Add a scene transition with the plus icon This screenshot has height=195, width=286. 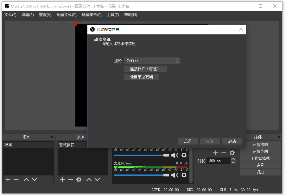click(215, 153)
